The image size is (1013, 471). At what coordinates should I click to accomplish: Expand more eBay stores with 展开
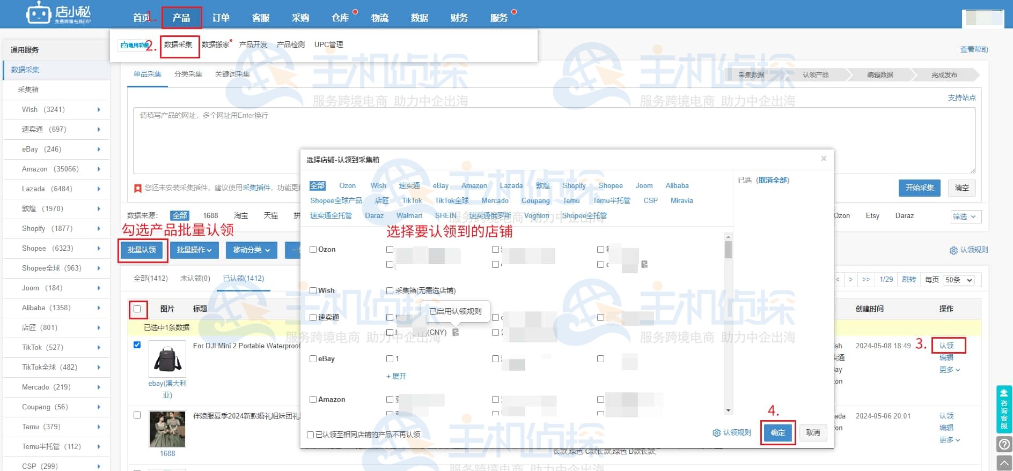click(397, 376)
